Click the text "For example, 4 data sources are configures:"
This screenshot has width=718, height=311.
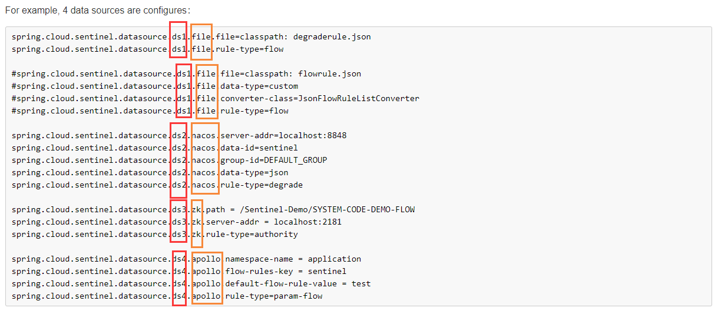point(97,11)
